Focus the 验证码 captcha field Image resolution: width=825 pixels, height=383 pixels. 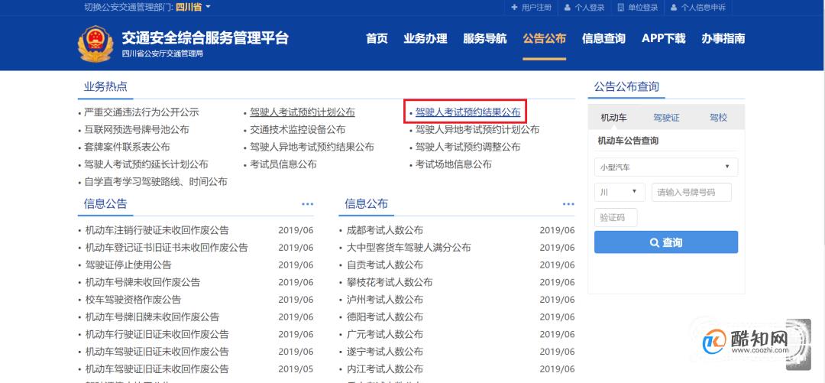[616, 218]
